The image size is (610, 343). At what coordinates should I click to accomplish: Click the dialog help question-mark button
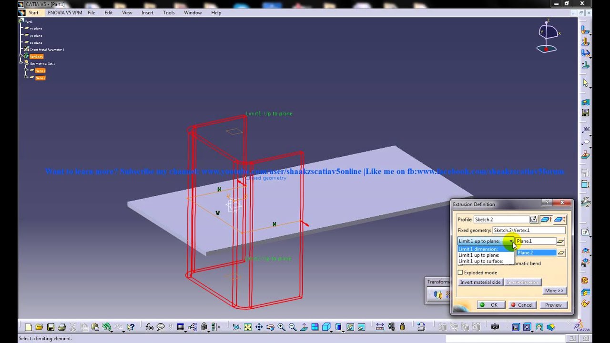coord(547,203)
